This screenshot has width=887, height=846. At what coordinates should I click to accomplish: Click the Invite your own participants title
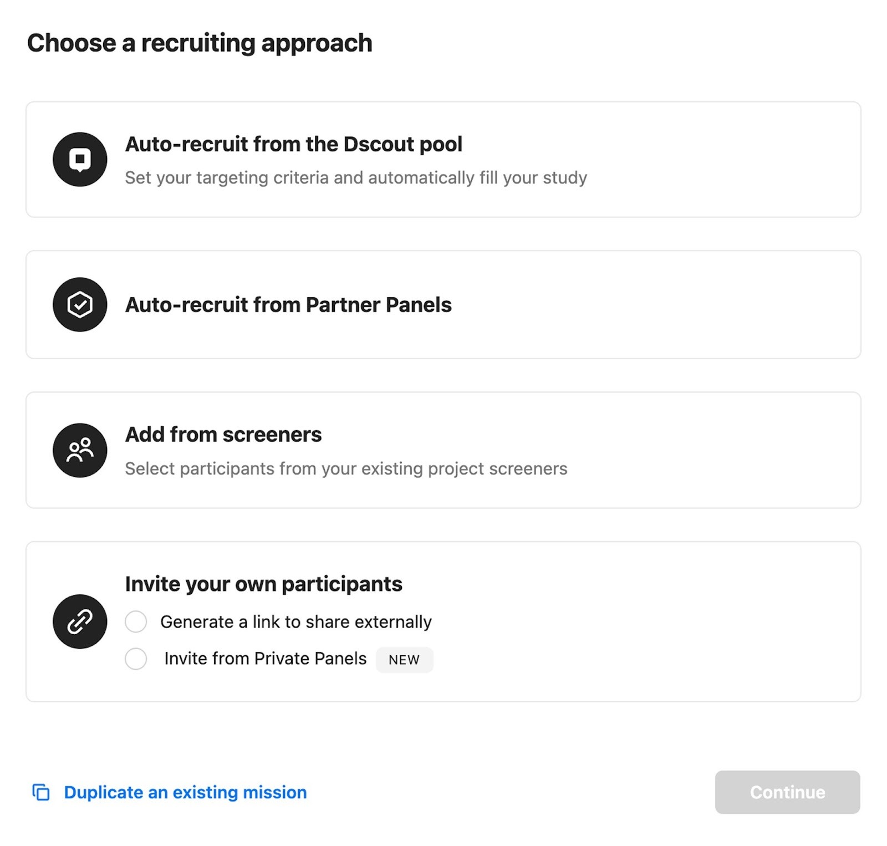pyautogui.click(x=263, y=584)
